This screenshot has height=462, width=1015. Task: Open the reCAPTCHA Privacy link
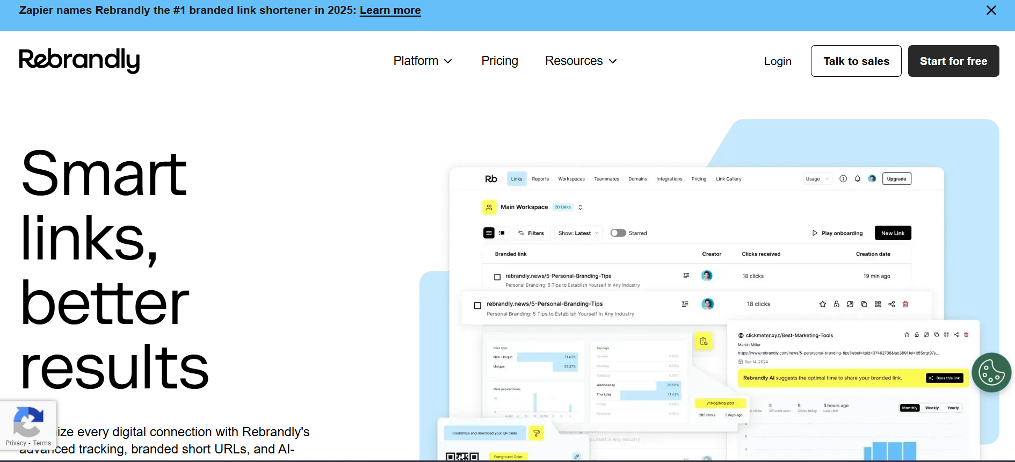tap(16, 443)
